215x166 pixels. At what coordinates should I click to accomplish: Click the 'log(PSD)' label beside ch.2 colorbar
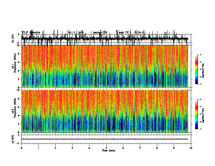(203, 116)
